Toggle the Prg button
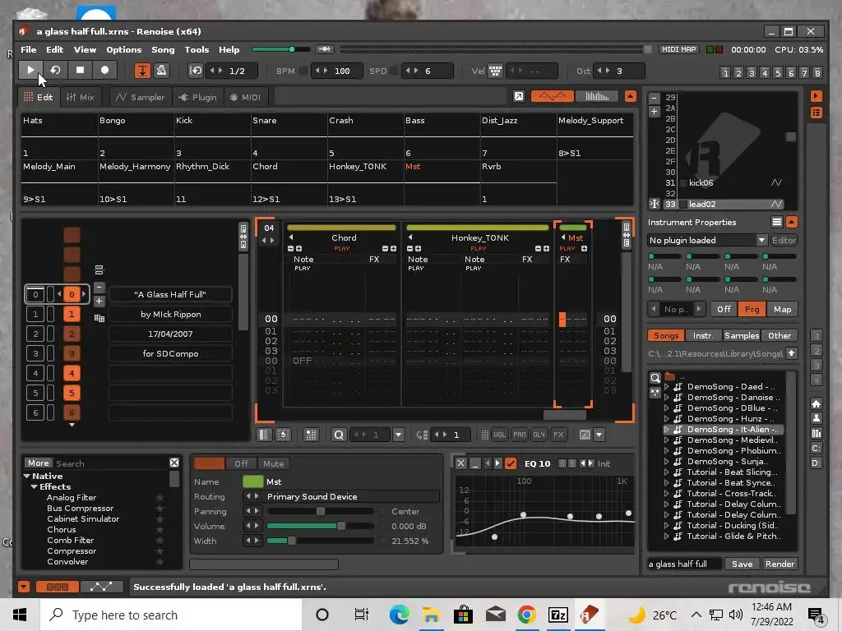842x631 pixels. pos(752,309)
